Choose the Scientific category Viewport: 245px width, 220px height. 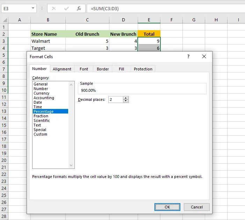pos(50,121)
